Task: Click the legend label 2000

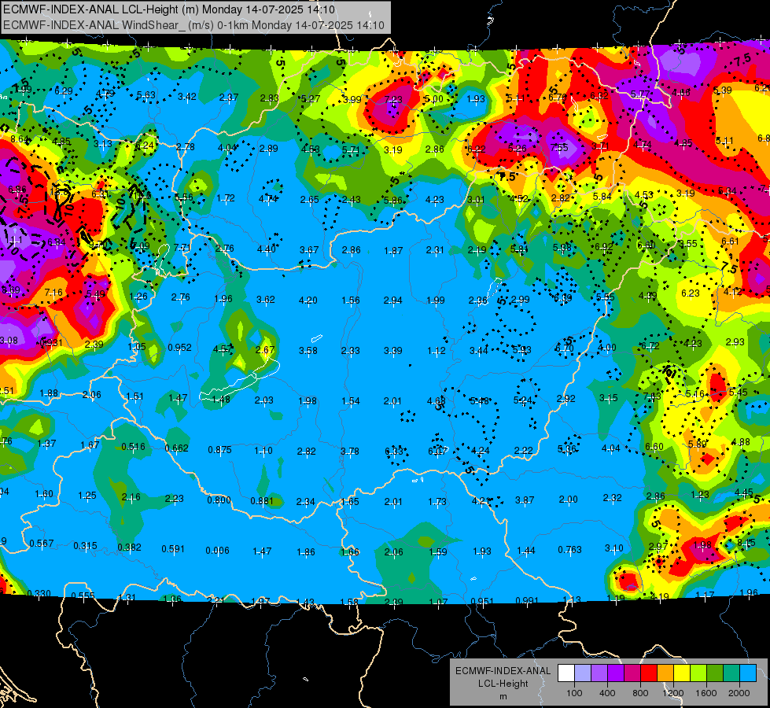Action: click(739, 693)
